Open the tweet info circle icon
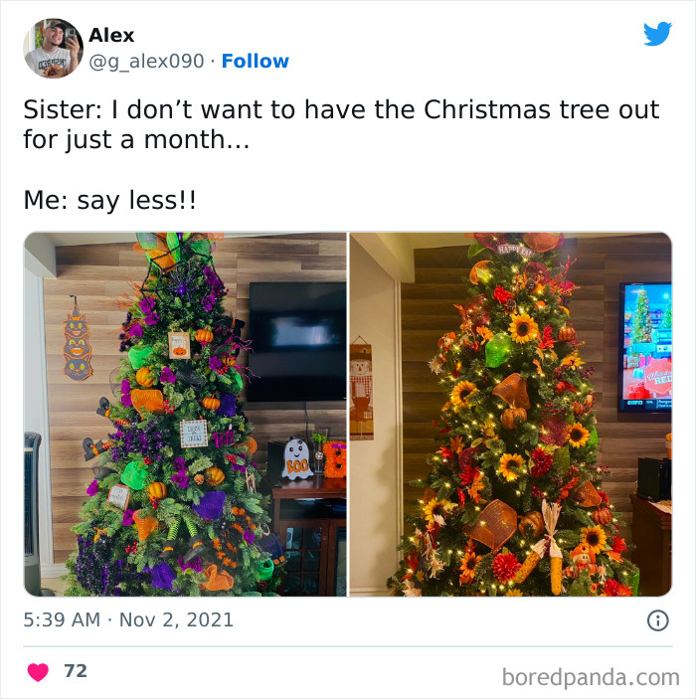Viewport: 696px width, 699px height. pyautogui.click(x=657, y=620)
